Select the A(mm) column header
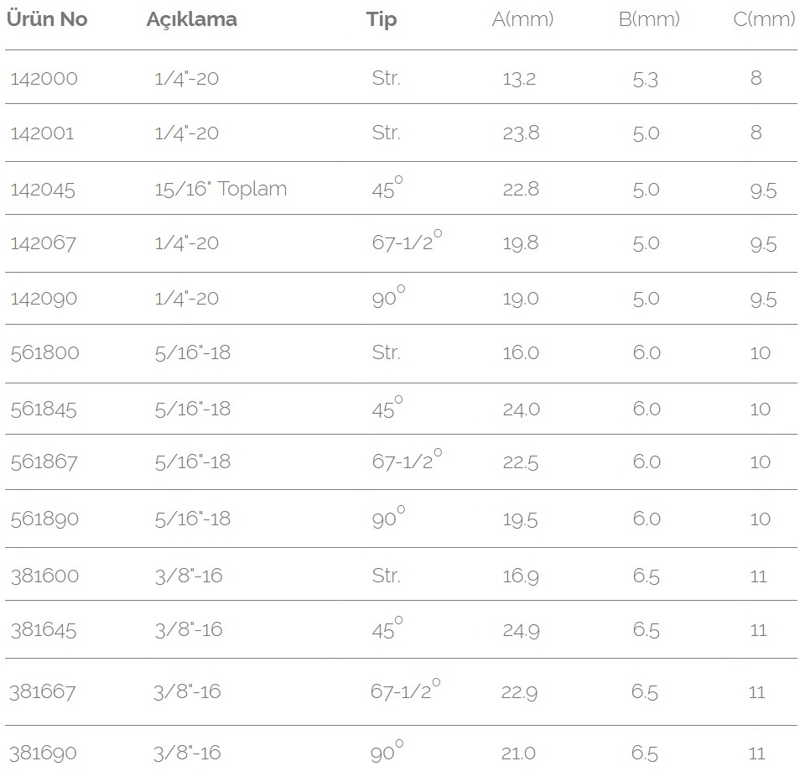Screen dimensions: 800x782 pos(522,19)
